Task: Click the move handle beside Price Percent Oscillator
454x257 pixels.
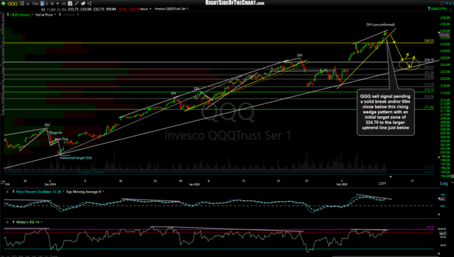Action: (13, 192)
